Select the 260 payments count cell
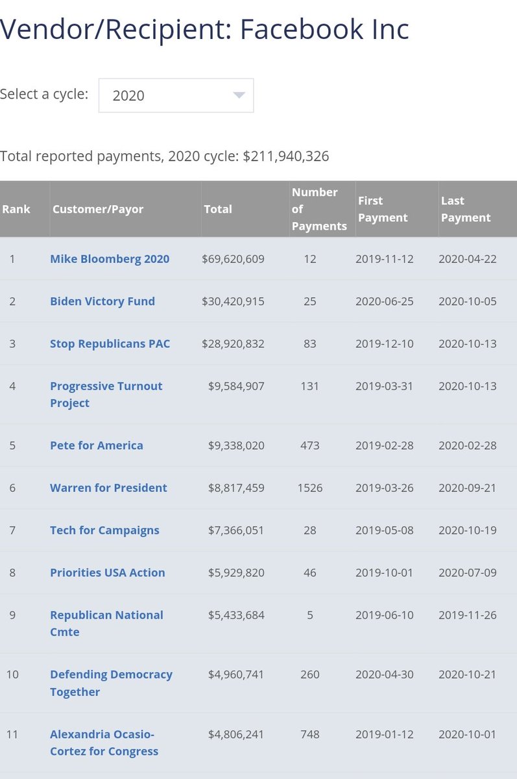Screen dimensions: 517x779 310,674
